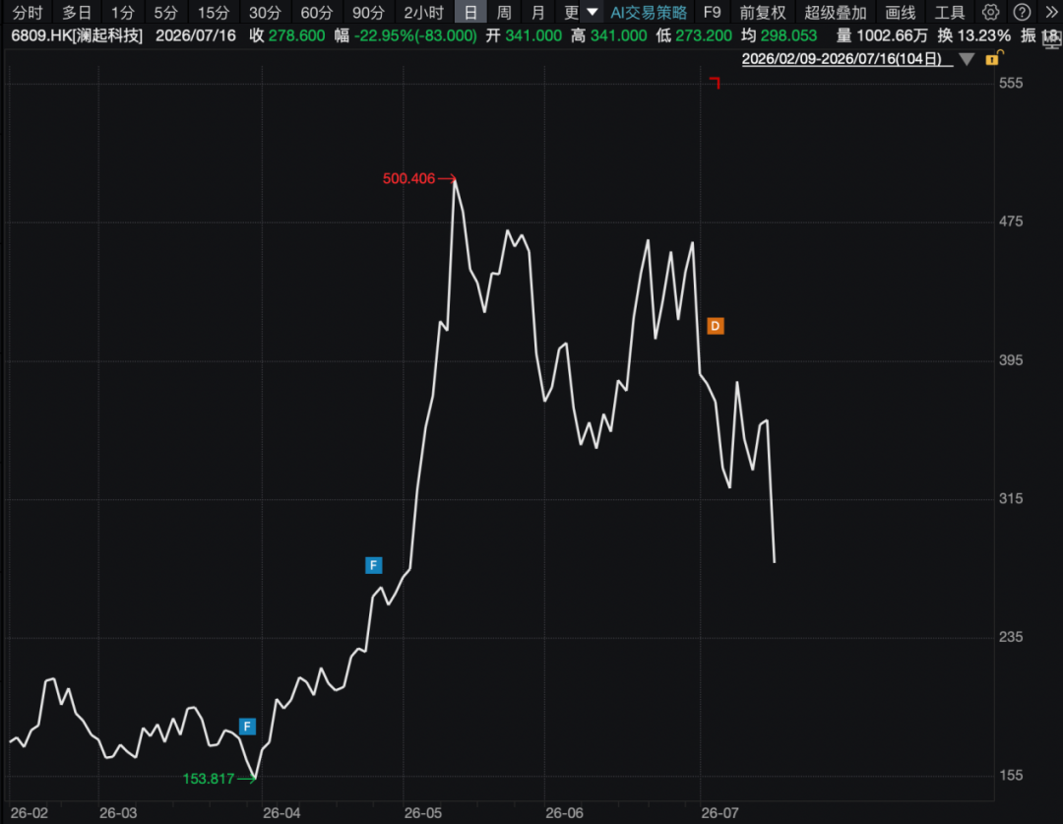Open 前复权 price adjustment options
The image size is (1063, 824).
click(763, 12)
